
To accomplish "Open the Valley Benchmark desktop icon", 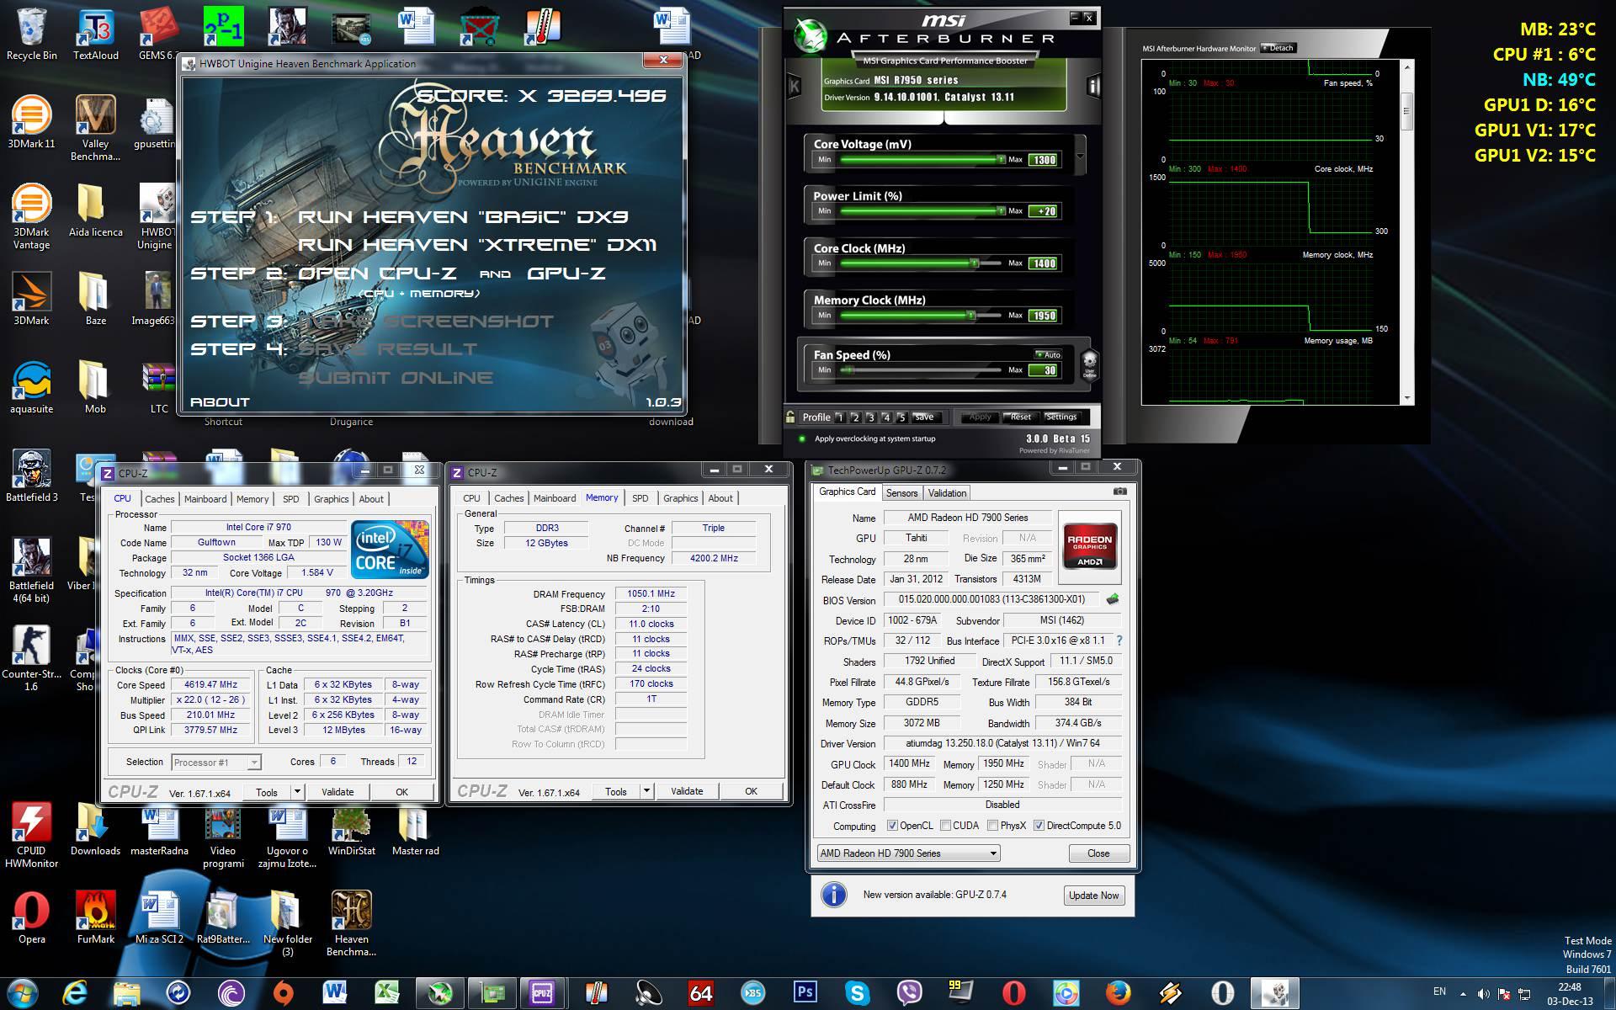I will pos(95,128).
